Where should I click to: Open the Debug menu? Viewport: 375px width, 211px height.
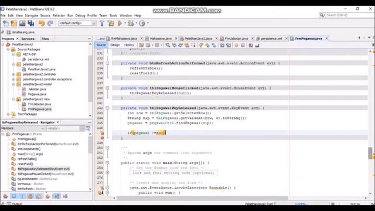[80, 16]
